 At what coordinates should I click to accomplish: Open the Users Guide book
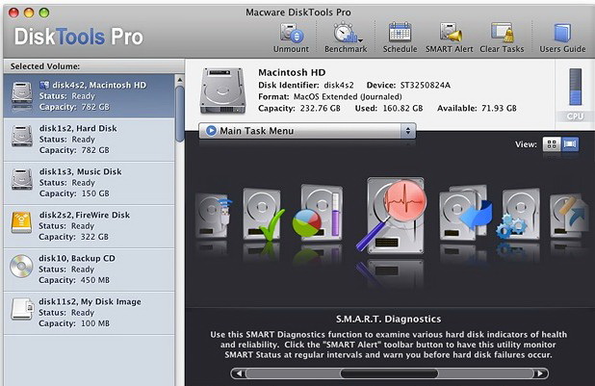pyautogui.click(x=561, y=35)
